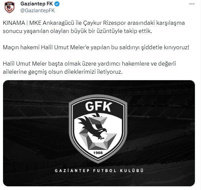
Task: Open the Gaziantep FK profile avatar
Action: (10, 7)
